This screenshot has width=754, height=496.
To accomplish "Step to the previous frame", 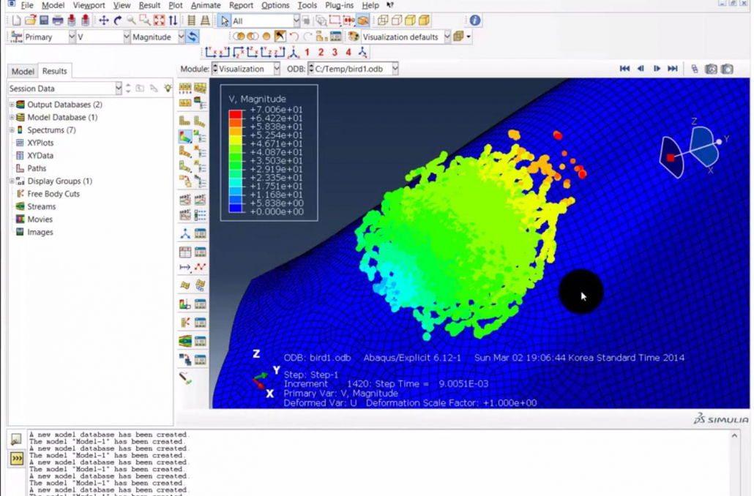I will coord(641,69).
